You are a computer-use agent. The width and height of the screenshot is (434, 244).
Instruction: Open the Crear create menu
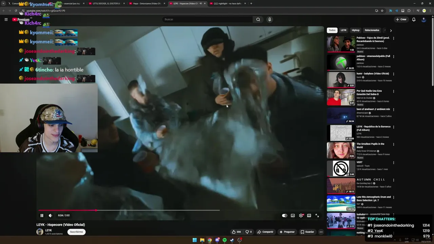[x=401, y=19]
